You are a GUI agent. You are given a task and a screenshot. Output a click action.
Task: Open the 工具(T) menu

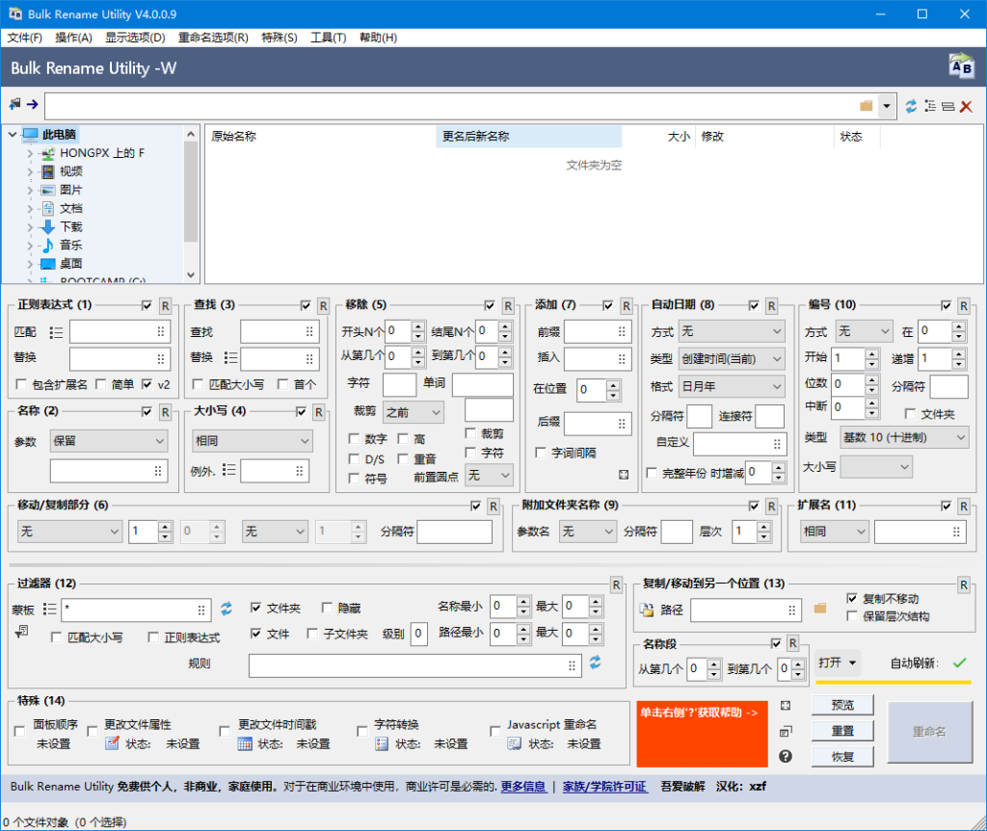[x=328, y=38]
